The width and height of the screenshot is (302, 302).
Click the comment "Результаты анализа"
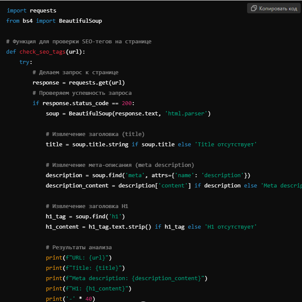pos(79,247)
